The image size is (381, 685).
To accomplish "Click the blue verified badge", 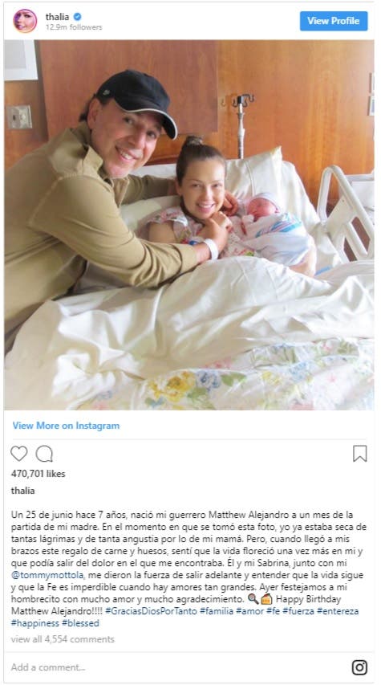I will [77, 17].
